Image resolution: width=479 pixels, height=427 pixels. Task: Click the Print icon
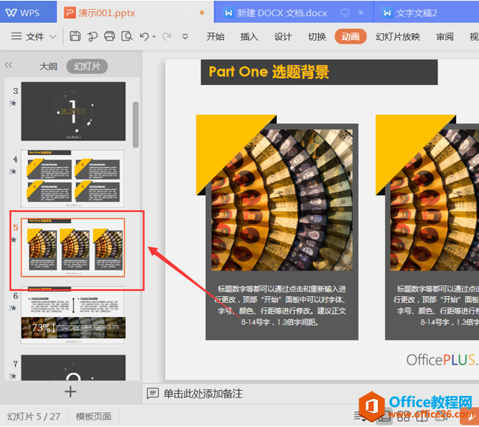[110, 36]
